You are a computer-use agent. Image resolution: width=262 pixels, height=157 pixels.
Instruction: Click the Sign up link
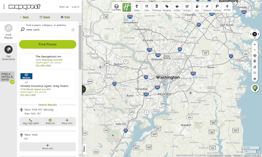click(x=64, y=7)
